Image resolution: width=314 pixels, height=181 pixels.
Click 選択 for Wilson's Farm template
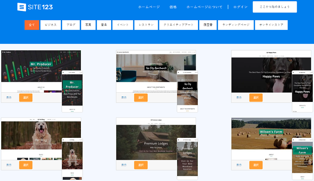pyautogui.click(x=256, y=165)
